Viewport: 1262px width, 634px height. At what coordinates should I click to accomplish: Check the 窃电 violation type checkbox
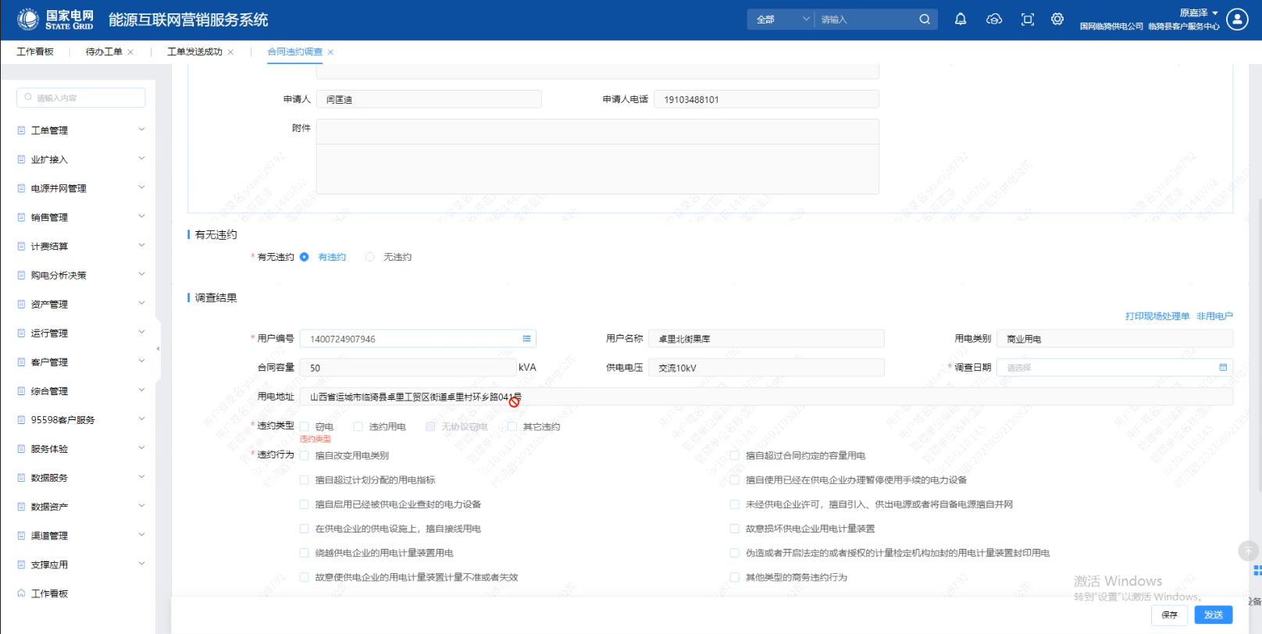(x=305, y=426)
